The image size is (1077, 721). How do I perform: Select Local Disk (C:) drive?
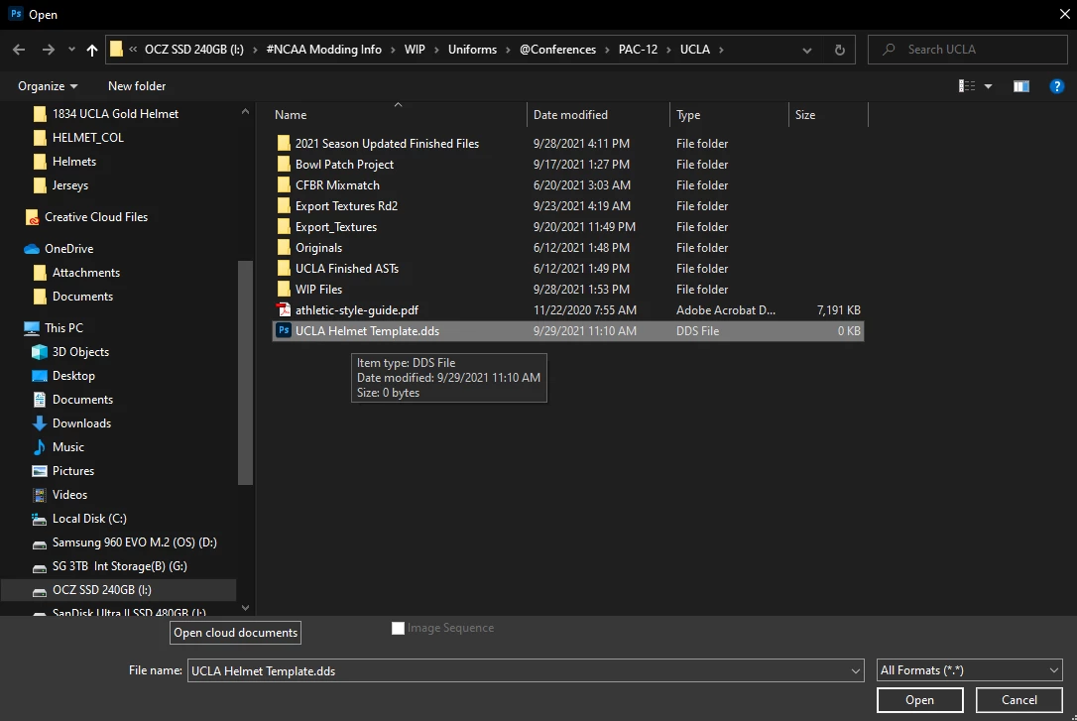pyautogui.click(x=89, y=519)
